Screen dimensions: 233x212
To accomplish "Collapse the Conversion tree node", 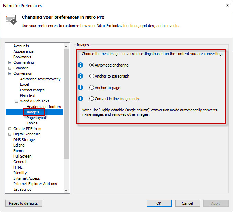I will tap(10, 74).
